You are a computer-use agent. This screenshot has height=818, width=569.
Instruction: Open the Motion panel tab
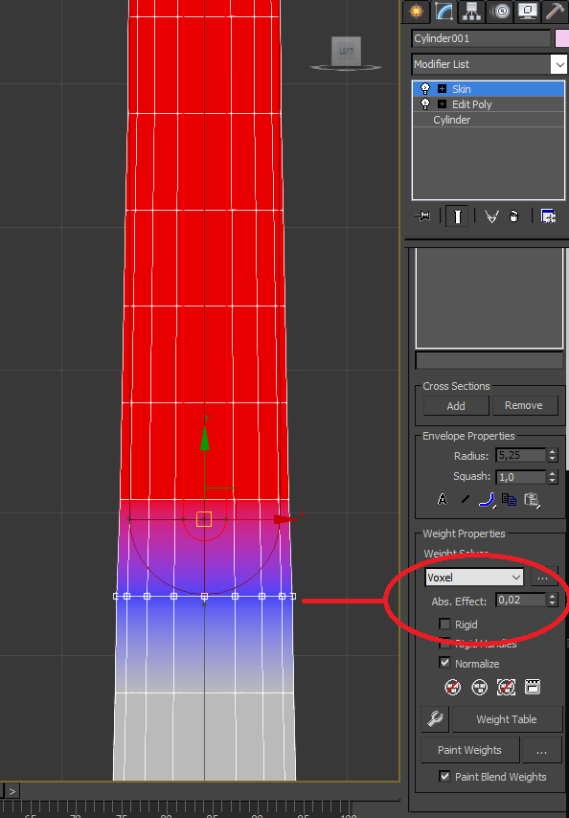(500, 11)
